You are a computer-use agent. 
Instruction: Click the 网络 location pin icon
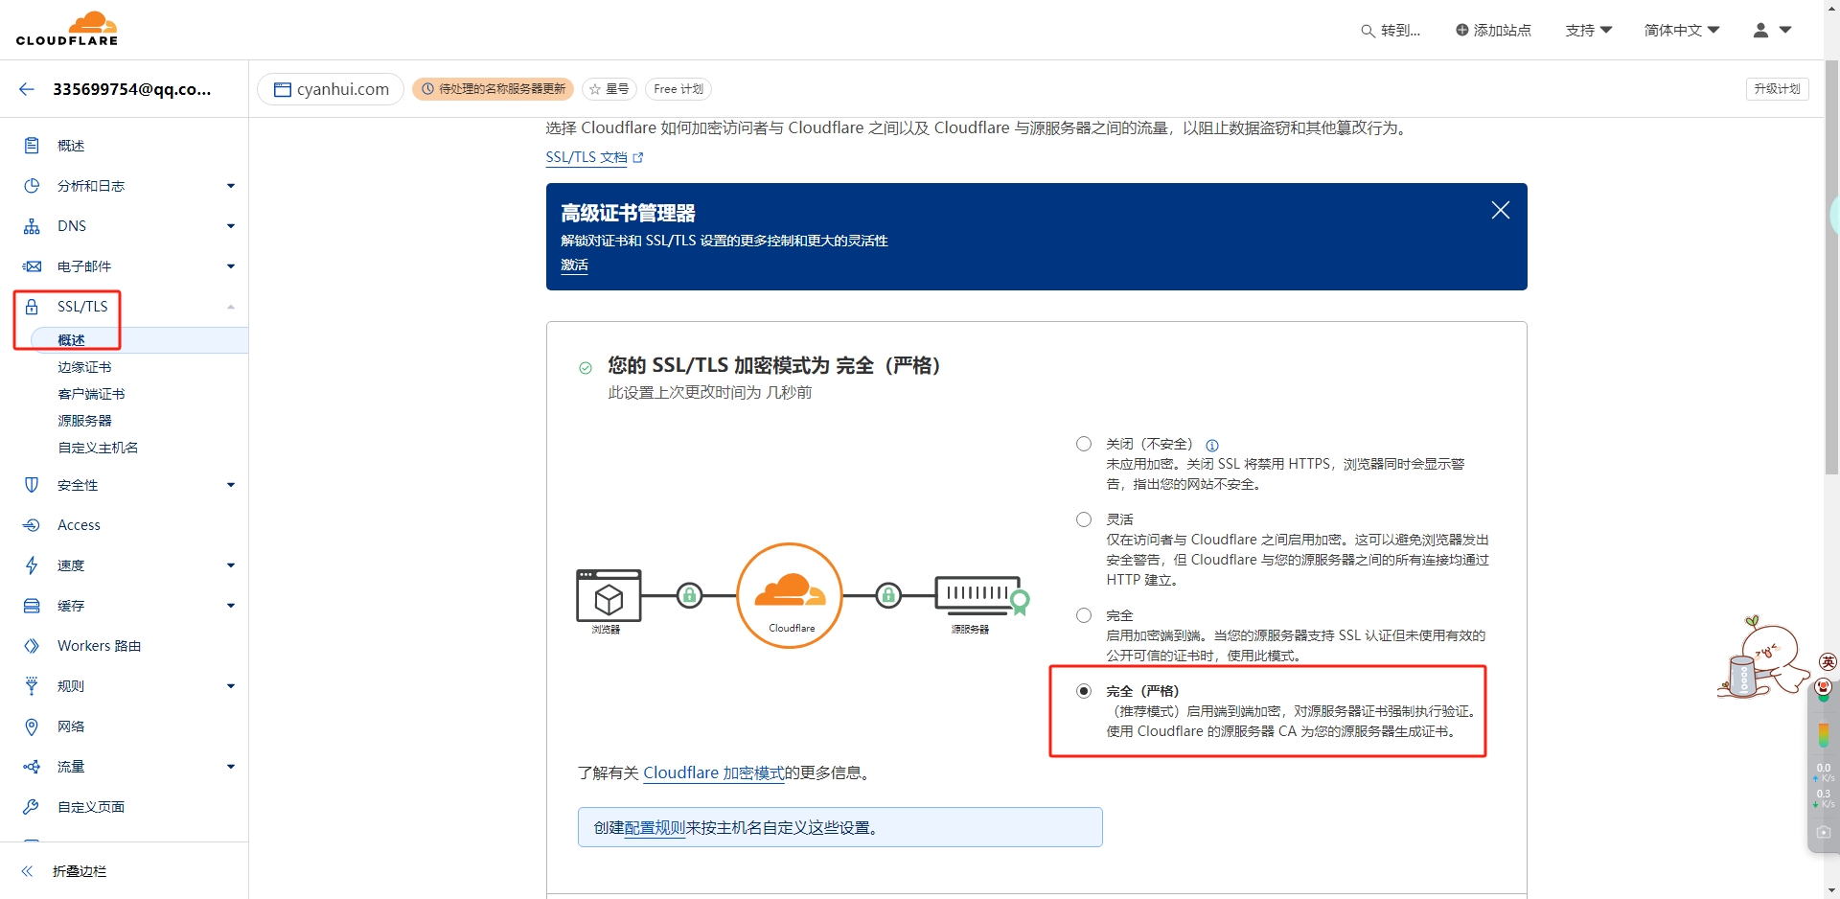tap(32, 726)
